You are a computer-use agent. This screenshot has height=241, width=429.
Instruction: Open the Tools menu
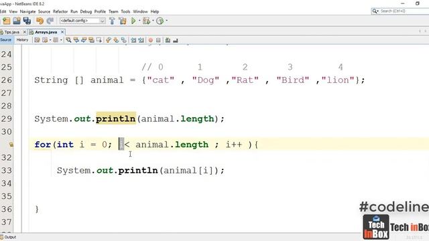coord(125,11)
